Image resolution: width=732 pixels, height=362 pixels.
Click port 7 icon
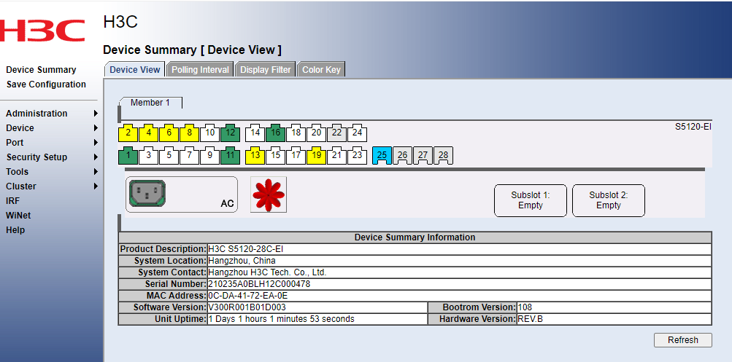190,156
